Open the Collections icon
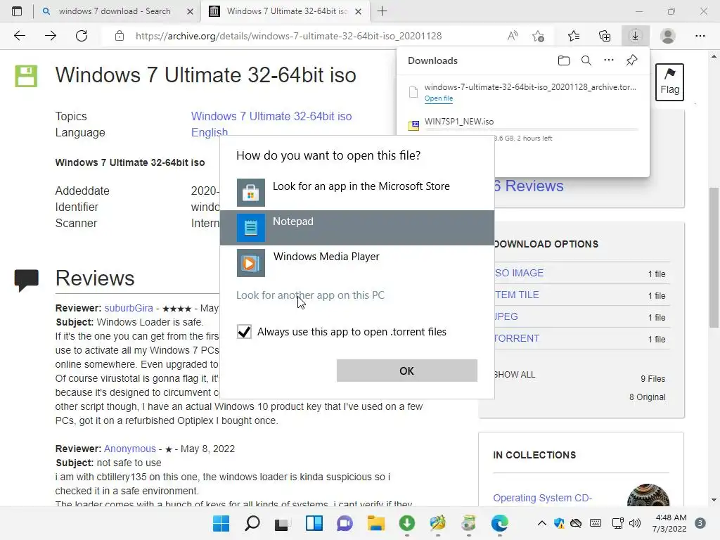This screenshot has width=720, height=540. point(605,36)
